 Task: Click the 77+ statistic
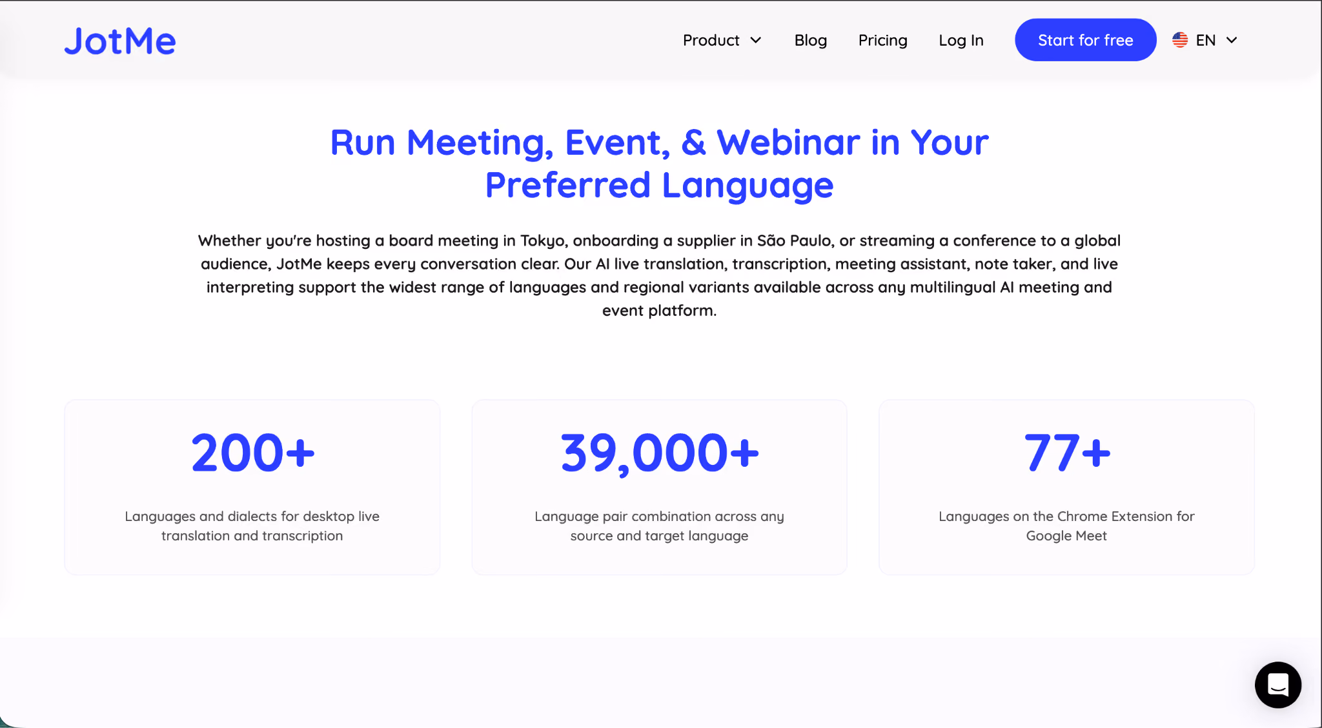point(1067,453)
